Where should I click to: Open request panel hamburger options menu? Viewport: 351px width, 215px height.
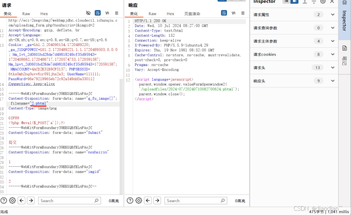(x=117, y=13)
